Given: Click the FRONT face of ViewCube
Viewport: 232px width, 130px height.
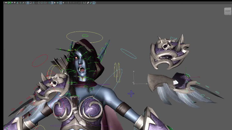Looking at the screenshot, I should tap(228, 11).
